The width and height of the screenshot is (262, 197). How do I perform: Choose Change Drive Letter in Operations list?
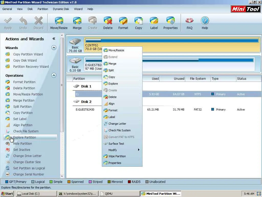[27, 156]
